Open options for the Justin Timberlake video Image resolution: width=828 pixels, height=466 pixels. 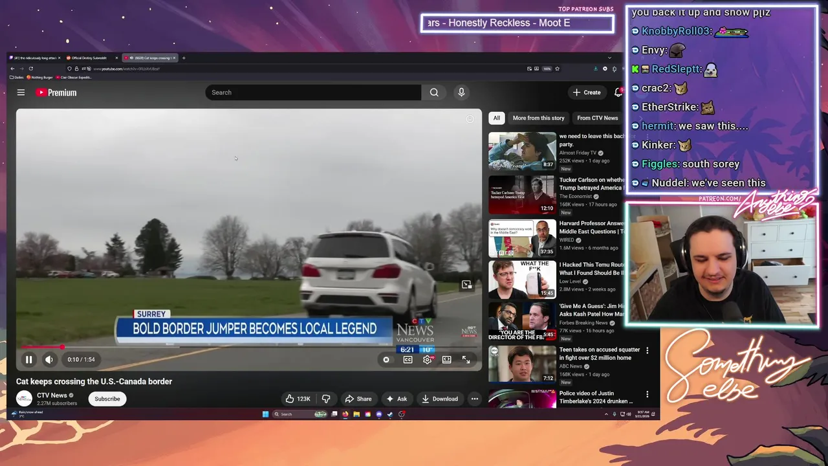click(647, 394)
